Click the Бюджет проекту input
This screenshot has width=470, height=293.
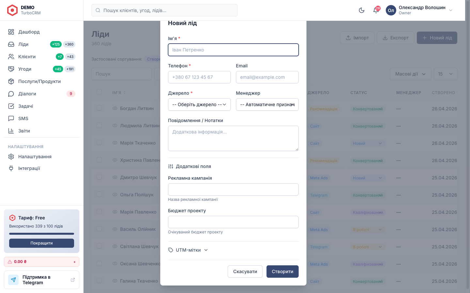(x=233, y=222)
